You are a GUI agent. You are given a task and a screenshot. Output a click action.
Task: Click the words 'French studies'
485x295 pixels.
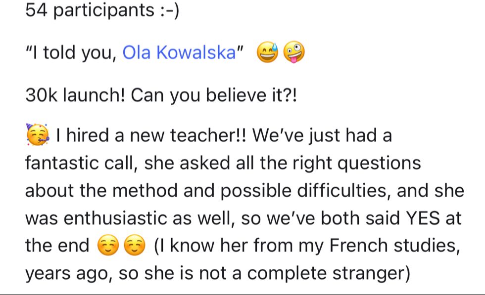(x=395, y=246)
